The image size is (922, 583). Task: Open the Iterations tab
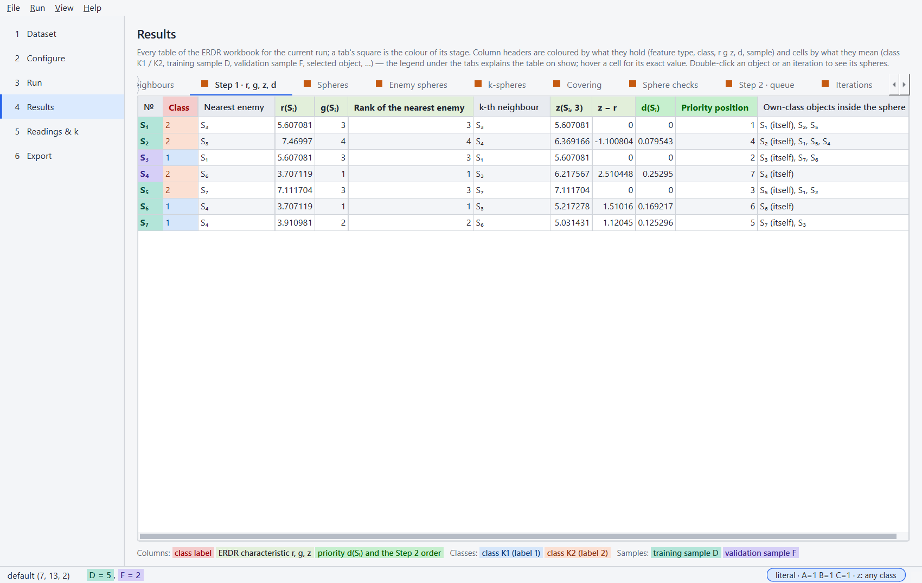coord(847,85)
